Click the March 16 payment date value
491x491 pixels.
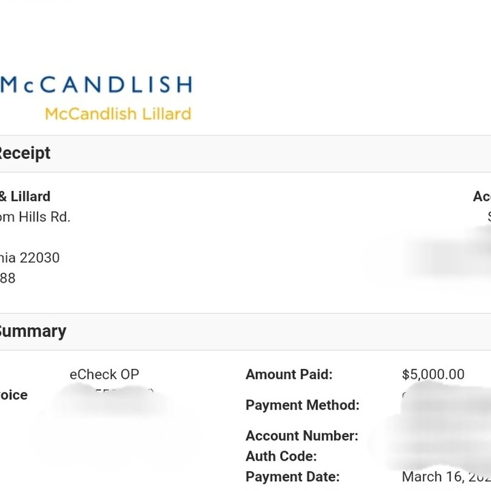coord(446,477)
